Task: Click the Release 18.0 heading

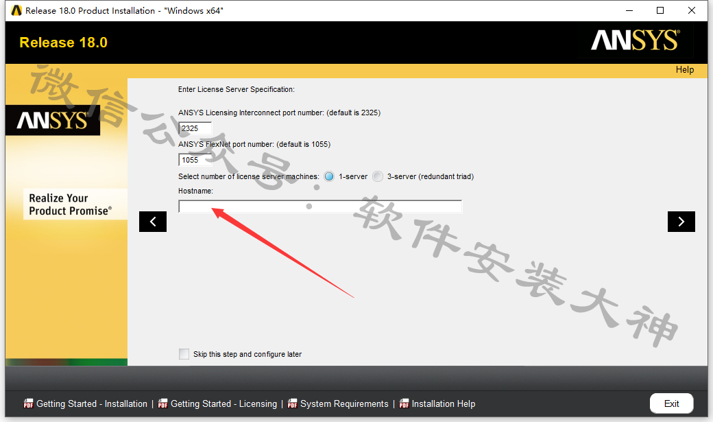Action: tap(64, 43)
